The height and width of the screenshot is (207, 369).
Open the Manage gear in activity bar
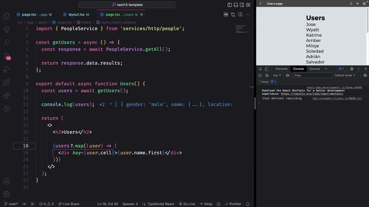pyautogui.click(x=6, y=194)
